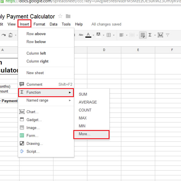
Task: Choose Image... menu entry
Action: [46, 128]
